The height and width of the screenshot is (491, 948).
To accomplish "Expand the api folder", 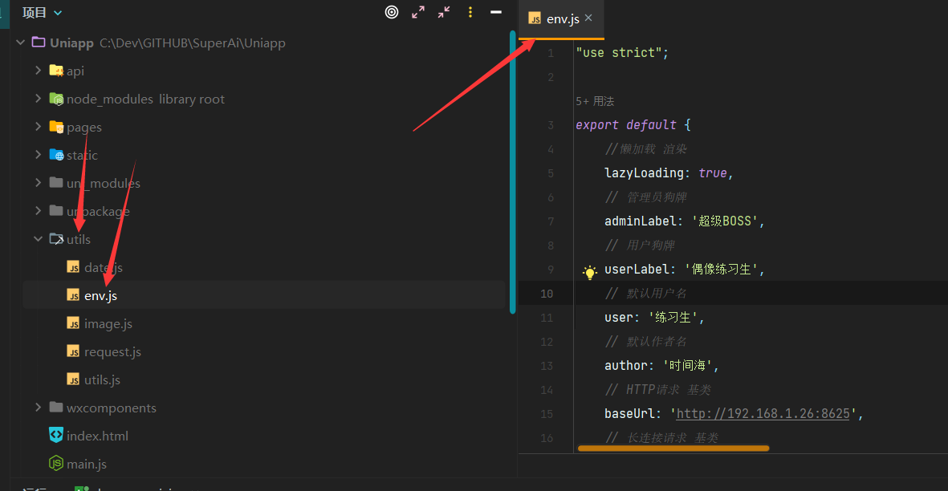I will [x=38, y=71].
